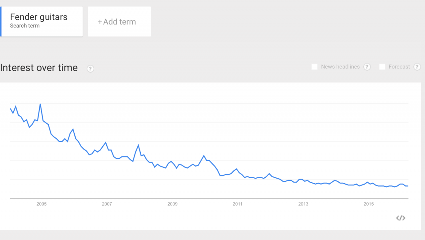Image resolution: width=425 pixels, height=240 pixels.
Task: Click the Interest over time heading
Action: 39,68
